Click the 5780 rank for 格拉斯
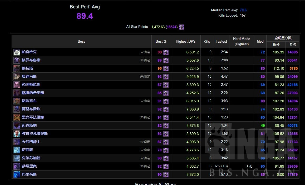The image size is (305, 185). pyautogui.click(x=293, y=68)
